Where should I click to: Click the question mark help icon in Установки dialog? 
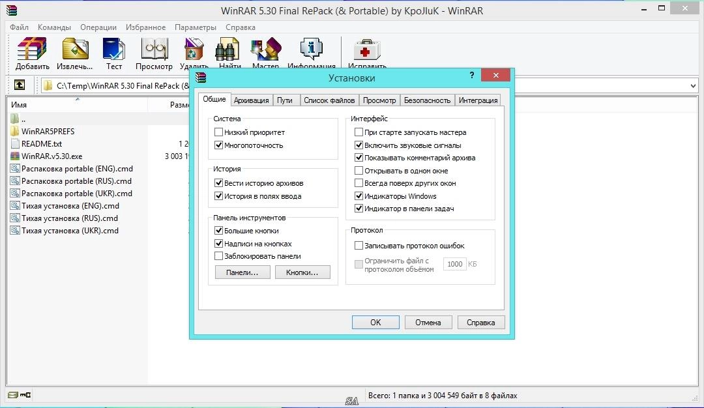tap(472, 75)
